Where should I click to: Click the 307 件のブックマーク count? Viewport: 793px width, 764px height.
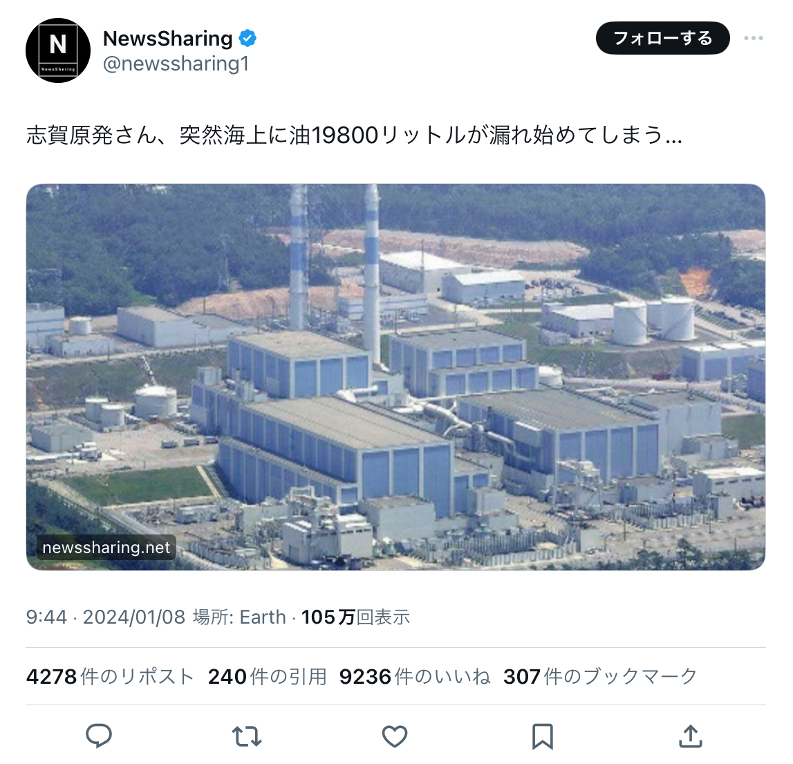coord(600,676)
